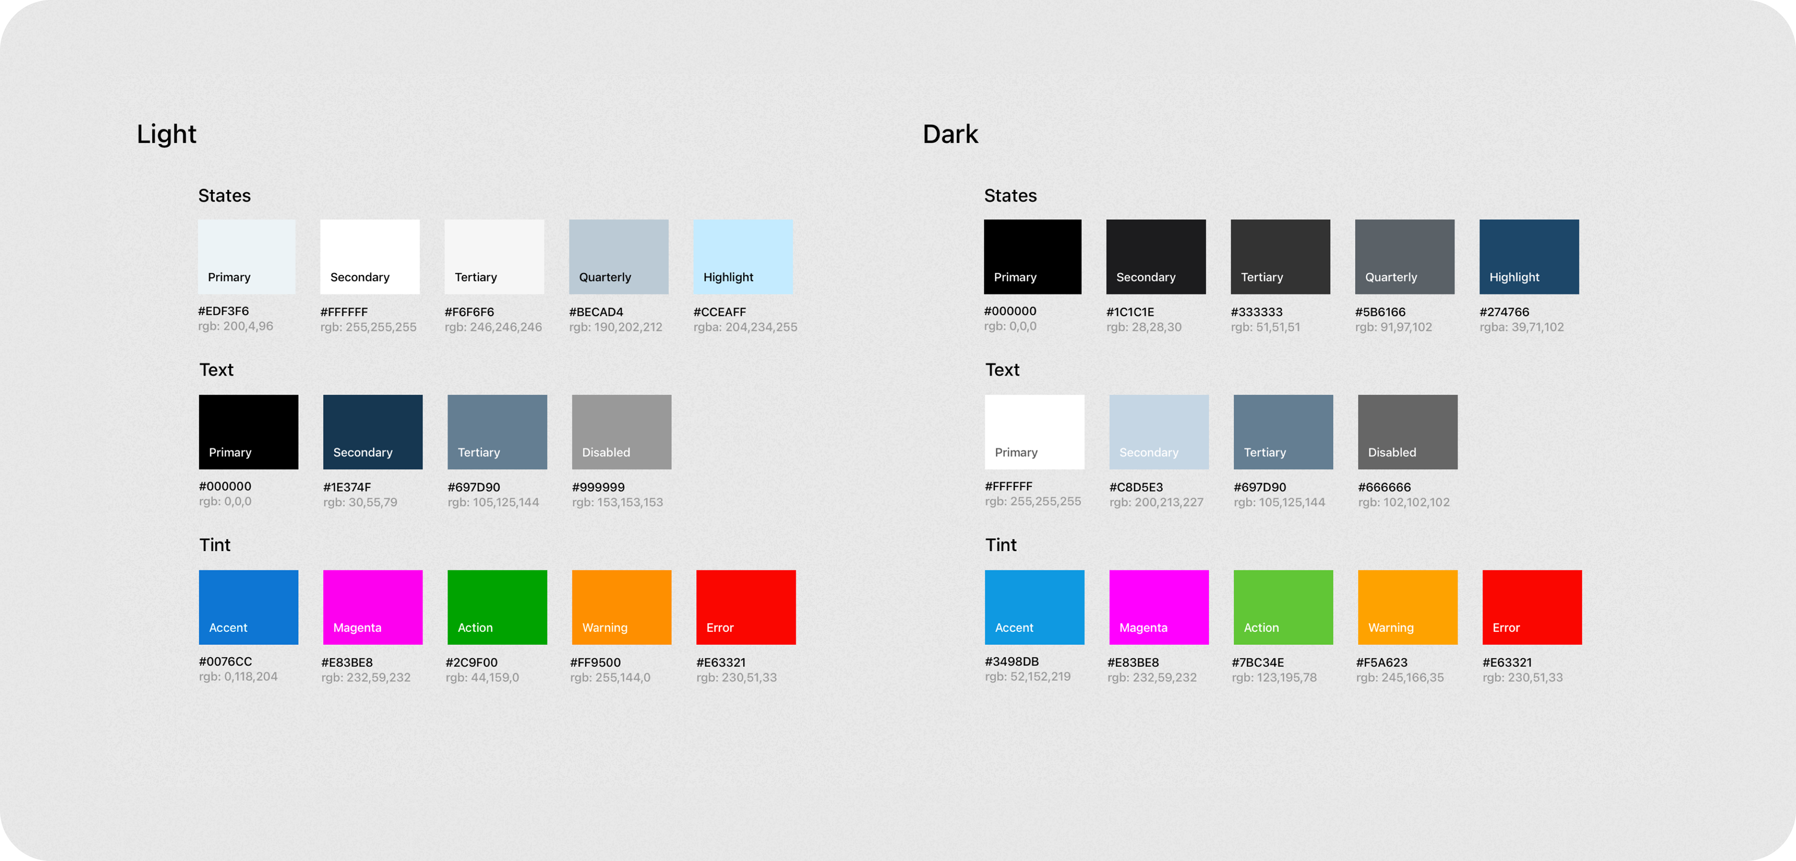This screenshot has width=1796, height=861.
Task: Click hex code #F5A623 text
Action: pyautogui.click(x=1382, y=662)
